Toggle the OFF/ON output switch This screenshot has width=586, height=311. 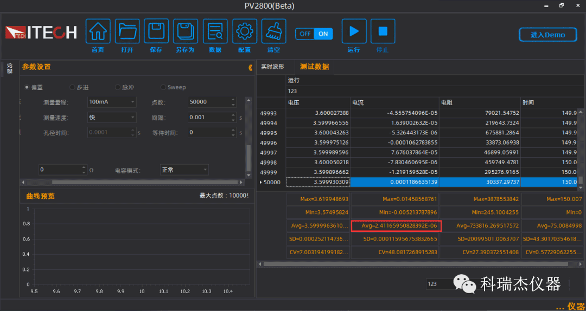click(314, 34)
